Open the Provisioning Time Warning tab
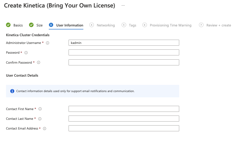This screenshot has height=149, width=236. [x=170, y=25]
